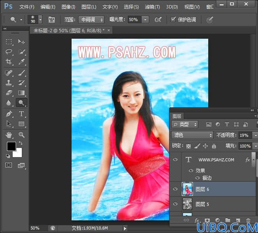Select the Pen tool
The image size is (258, 233).
point(9,114)
